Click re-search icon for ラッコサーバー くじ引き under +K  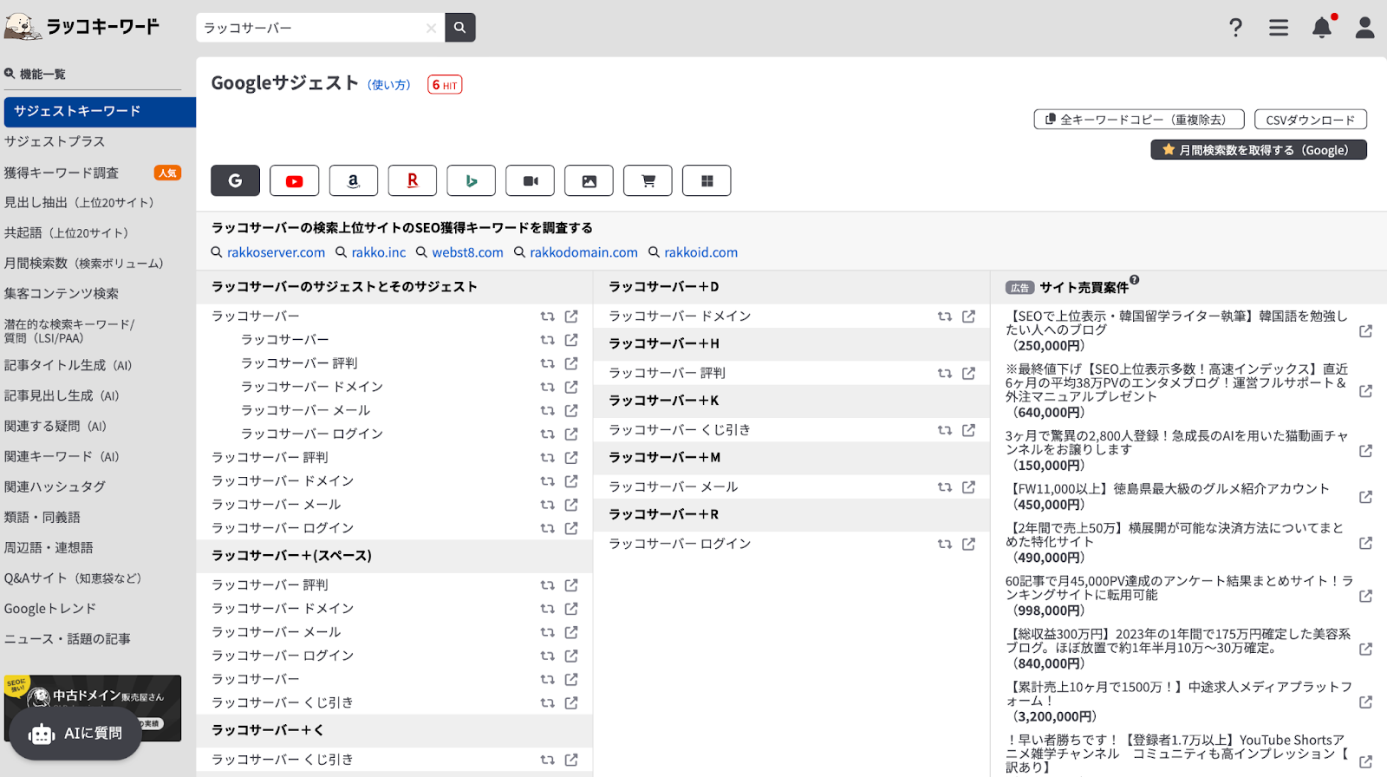click(x=944, y=430)
